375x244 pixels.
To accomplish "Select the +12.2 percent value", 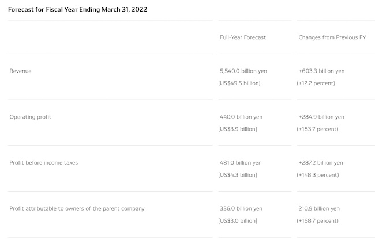I will [317, 83].
